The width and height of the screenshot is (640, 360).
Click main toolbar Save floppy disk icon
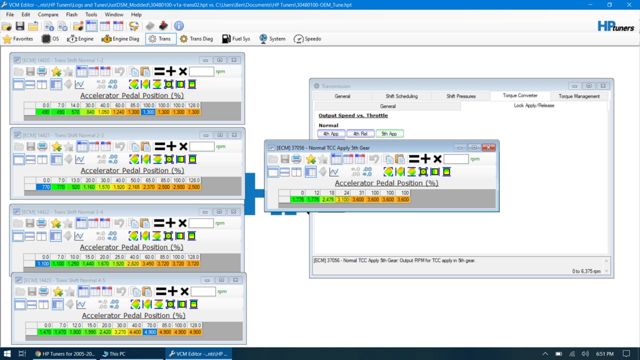pos(20,26)
